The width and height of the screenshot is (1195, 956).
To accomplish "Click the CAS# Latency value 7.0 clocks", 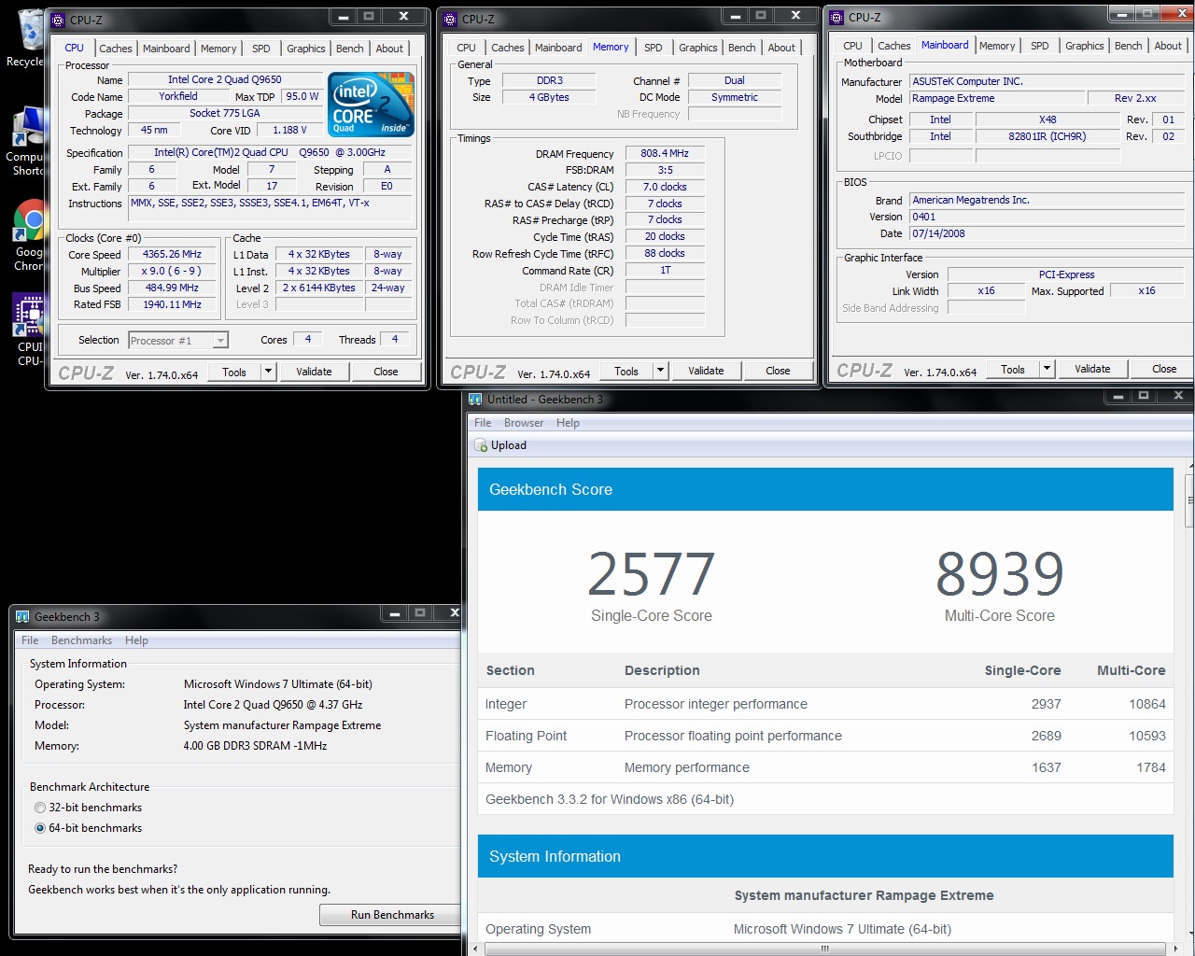I will 665,187.
